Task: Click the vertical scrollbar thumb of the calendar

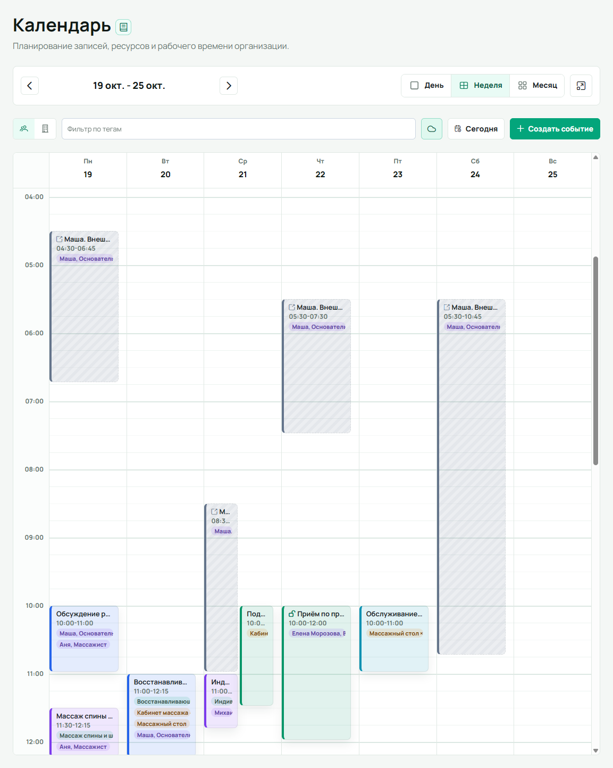Action: (x=596, y=361)
